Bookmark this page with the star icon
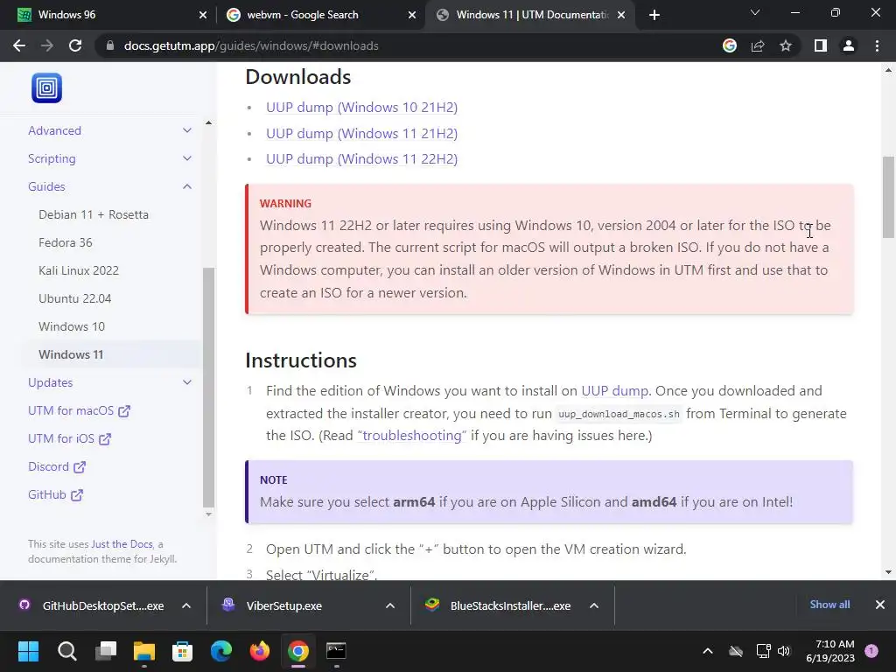Viewport: 896px width, 672px height. coord(786,45)
